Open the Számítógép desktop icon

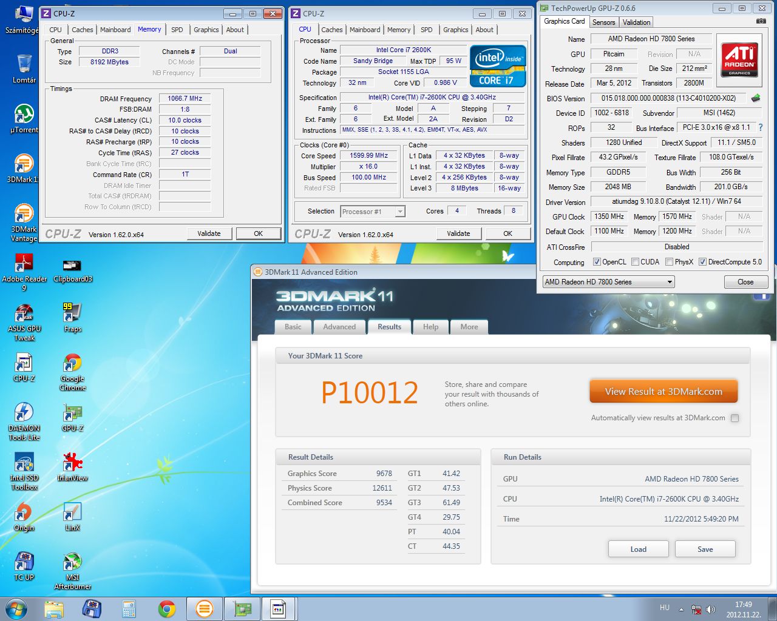[22, 18]
